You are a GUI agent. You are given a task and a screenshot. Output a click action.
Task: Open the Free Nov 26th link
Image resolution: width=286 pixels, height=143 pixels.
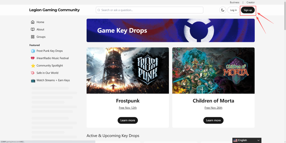[213, 108]
